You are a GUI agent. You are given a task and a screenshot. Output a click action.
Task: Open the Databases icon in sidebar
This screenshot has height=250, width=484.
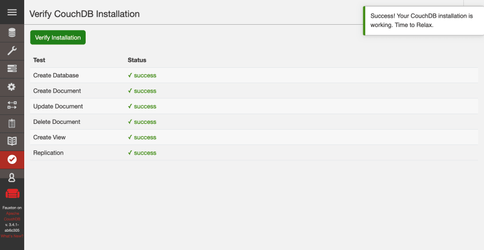pos(12,32)
